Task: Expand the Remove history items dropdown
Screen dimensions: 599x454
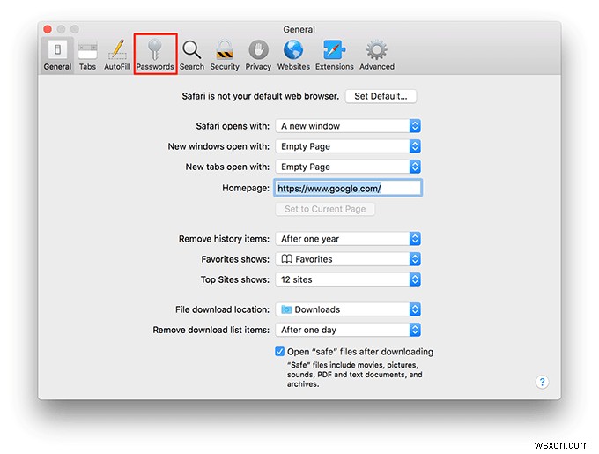Action: point(348,239)
